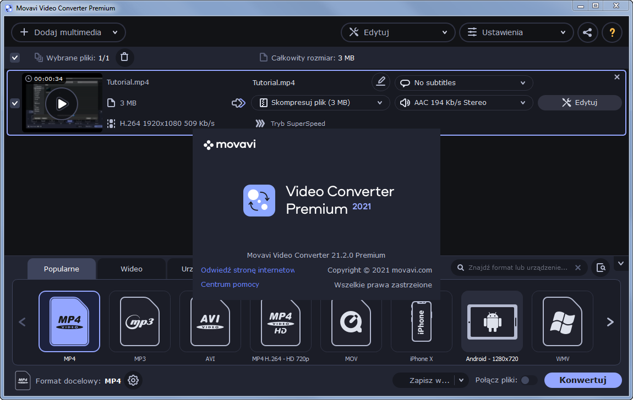The image size is (633, 400).
Task: Choose the AVI format preset
Action: point(210,321)
